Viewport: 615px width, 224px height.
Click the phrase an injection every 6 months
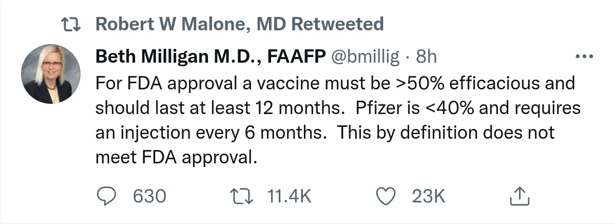tap(212, 133)
